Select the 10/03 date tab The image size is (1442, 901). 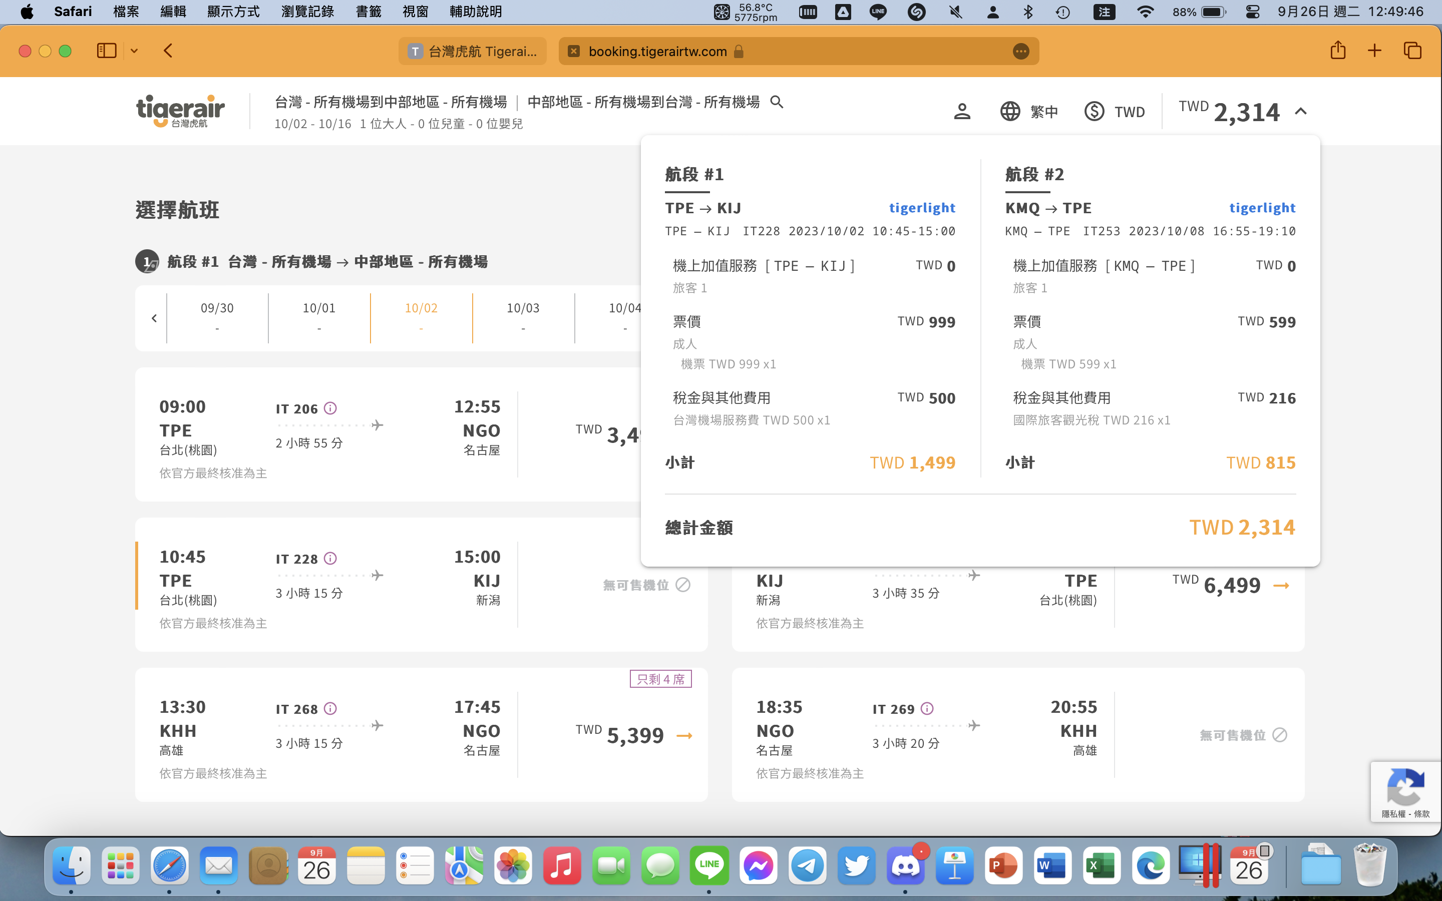point(523,318)
